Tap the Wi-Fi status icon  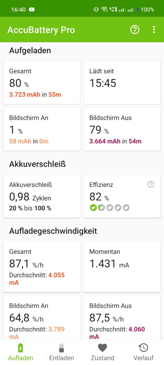pos(105,9)
